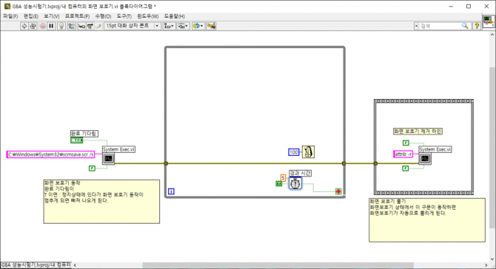Click the Step Over button
The height and width of the screenshot is (269, 496).
coord(90,26)
